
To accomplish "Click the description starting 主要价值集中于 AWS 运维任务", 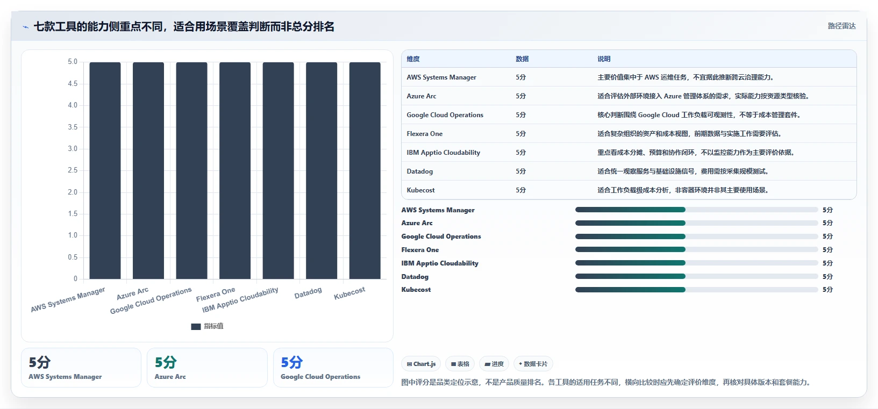I will 686,77.
